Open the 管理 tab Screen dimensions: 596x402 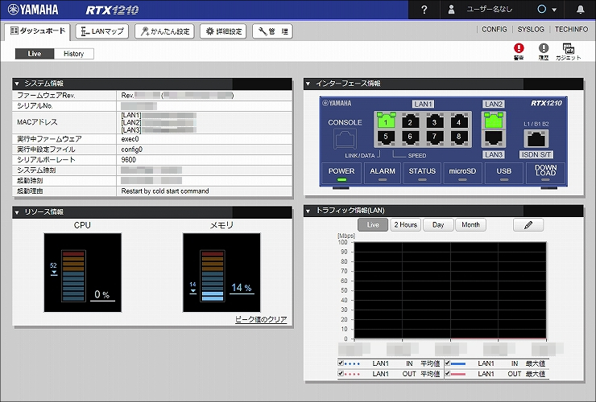pyautogui.click(x=272, y=31)
